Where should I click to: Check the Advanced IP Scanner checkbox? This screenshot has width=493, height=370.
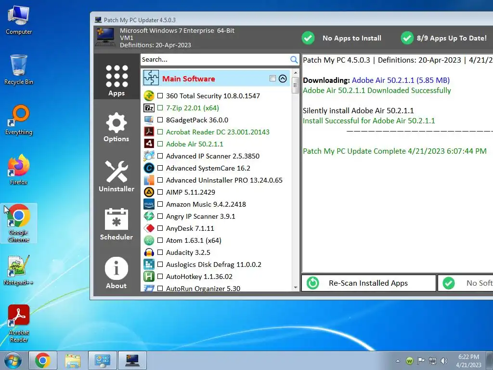160,156
